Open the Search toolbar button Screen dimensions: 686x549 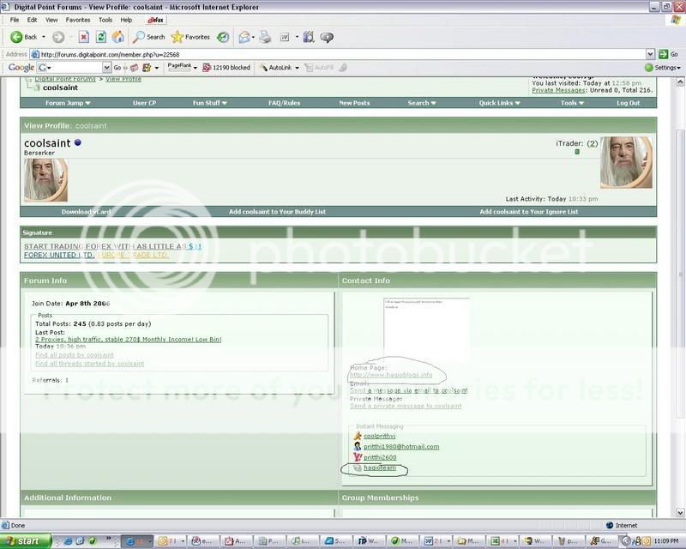pyautogui.click(x=147, y=37)
